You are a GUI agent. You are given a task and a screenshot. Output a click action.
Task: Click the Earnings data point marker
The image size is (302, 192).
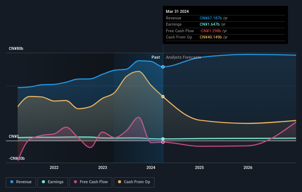coord(163,139)
